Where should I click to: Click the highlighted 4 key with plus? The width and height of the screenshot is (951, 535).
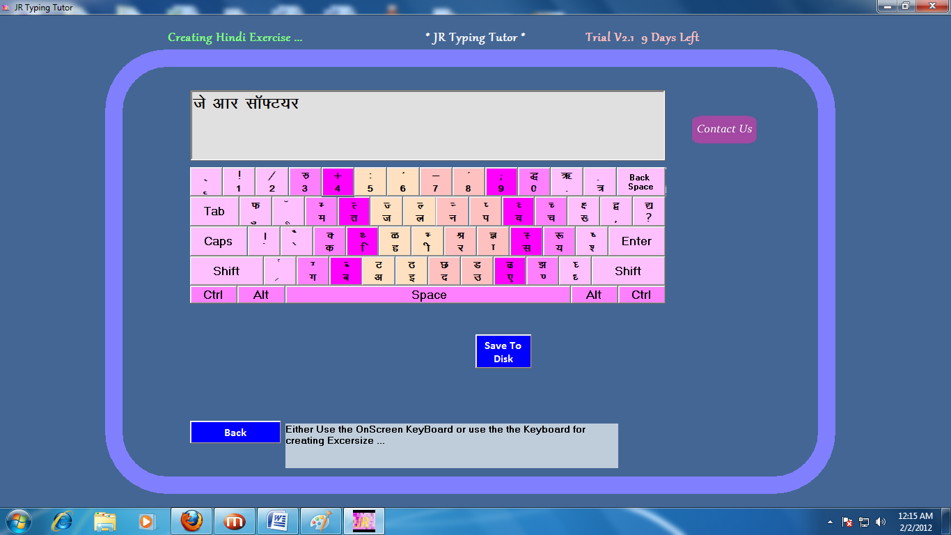click(337, 182)
